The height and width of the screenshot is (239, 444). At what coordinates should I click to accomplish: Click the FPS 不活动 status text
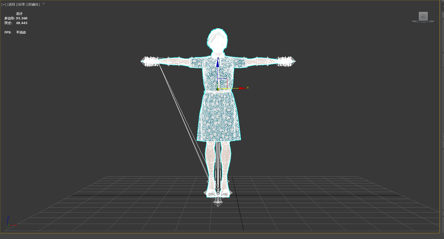coord(15,32)
